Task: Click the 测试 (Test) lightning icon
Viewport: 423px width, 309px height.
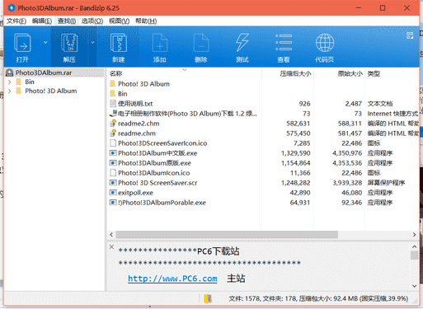Action: [242, 43]
